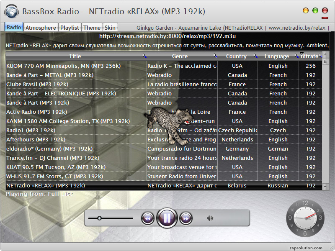This screenshot has height=251, width=335.
Task: Click the Belarus country cell
Action: point(237,185)
